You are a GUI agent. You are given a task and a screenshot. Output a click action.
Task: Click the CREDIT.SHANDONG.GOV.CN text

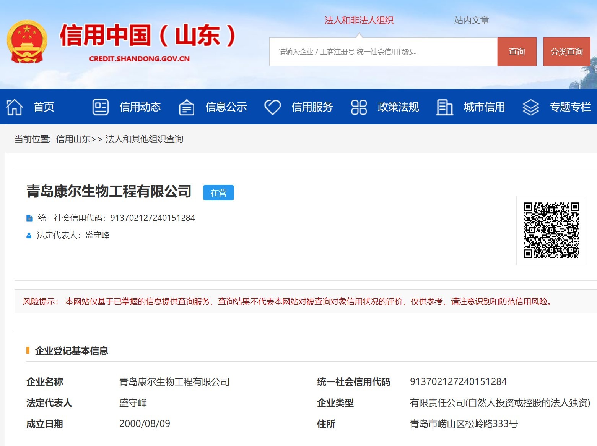[139, 59]
